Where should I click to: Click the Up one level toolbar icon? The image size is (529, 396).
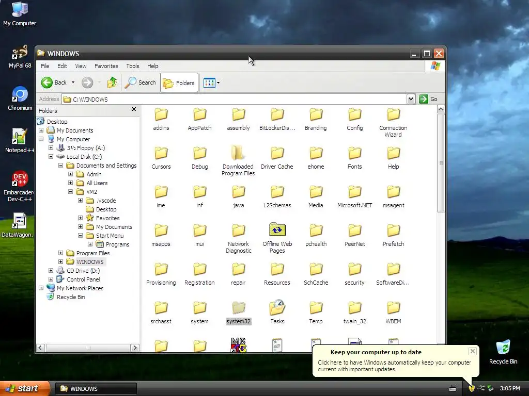tap(112, 82)
